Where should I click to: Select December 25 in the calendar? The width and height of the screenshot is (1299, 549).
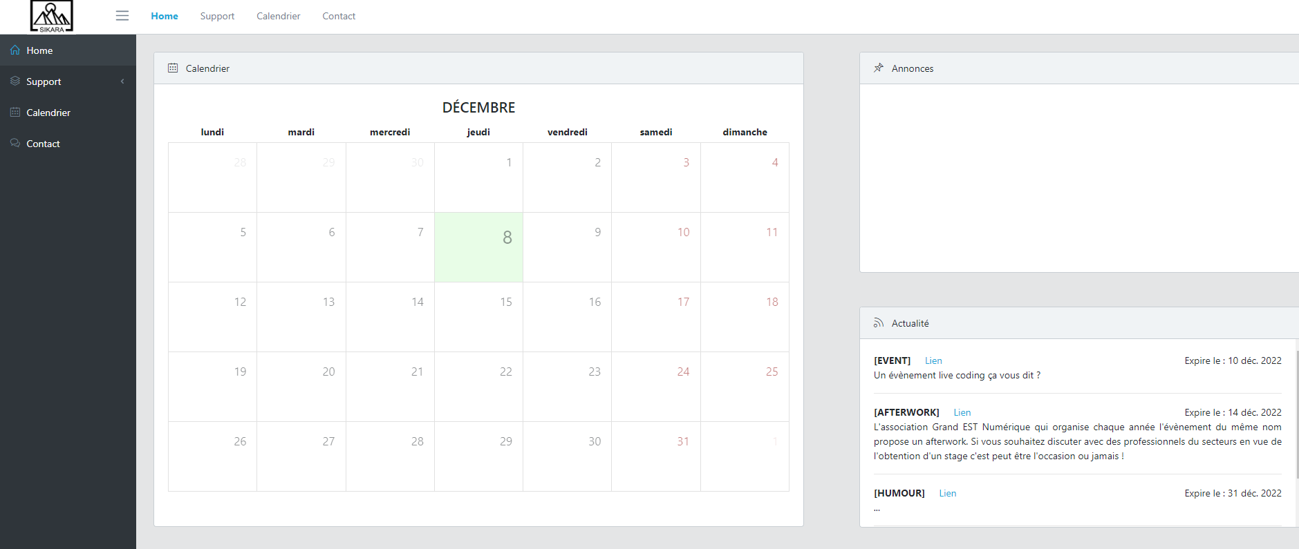pos(745,387)
